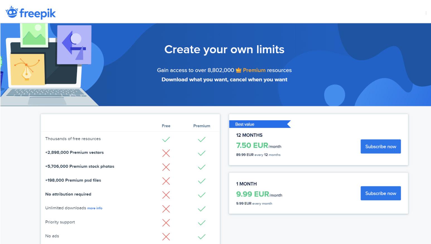Image resolution: width=431 pixels, height=244 pixels.
Task: Click the 'Gain access to over 8,802,000' text
Action: (195, 70)
